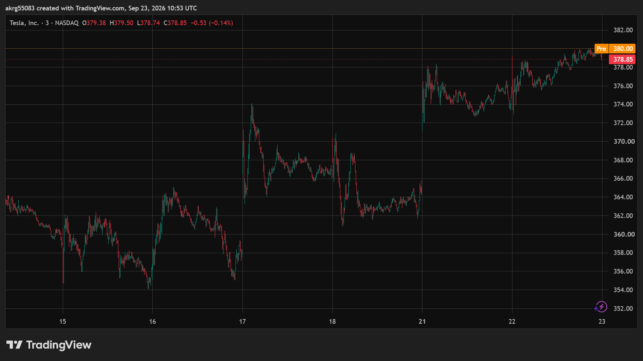Click the 362.00 price axis label
The image size is (643, 361).
tap(623, 216)
